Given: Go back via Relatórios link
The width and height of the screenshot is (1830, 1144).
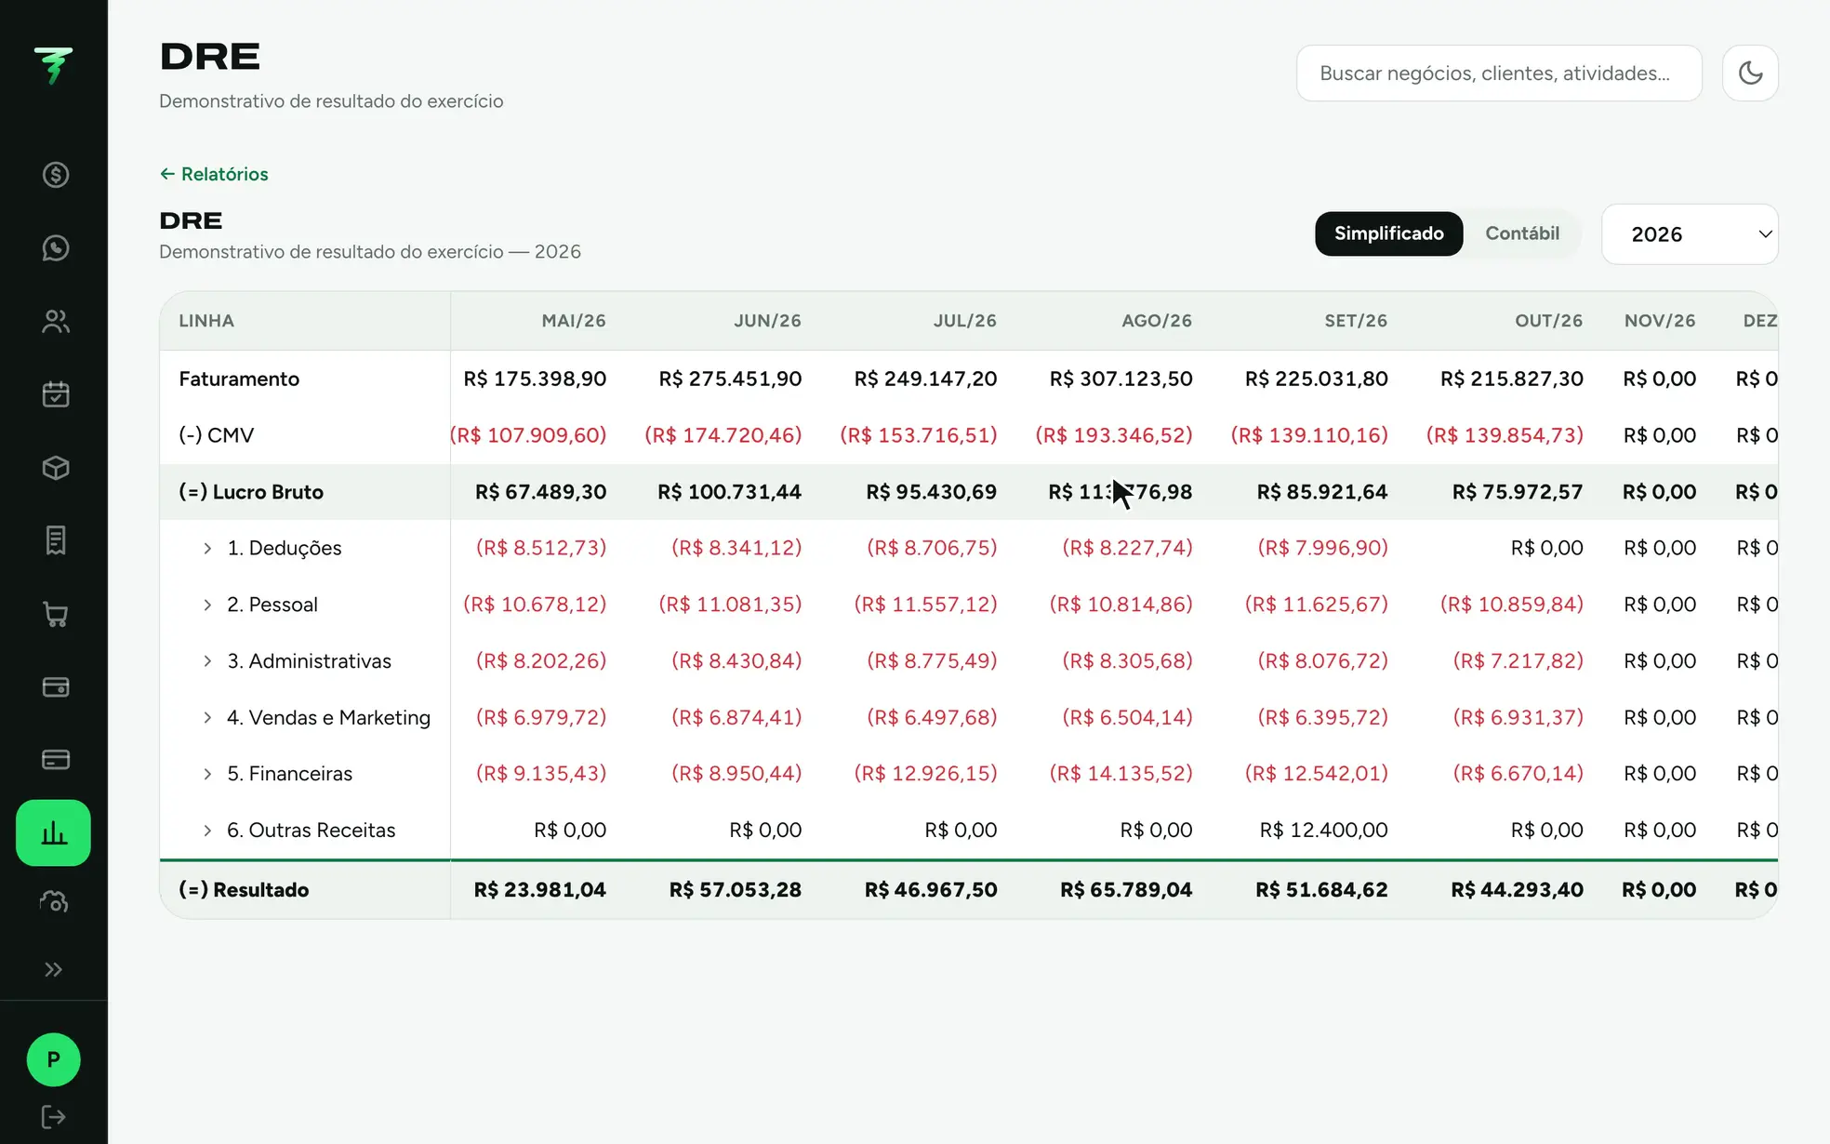Looking at the screenshot, I should click(214, 174).
